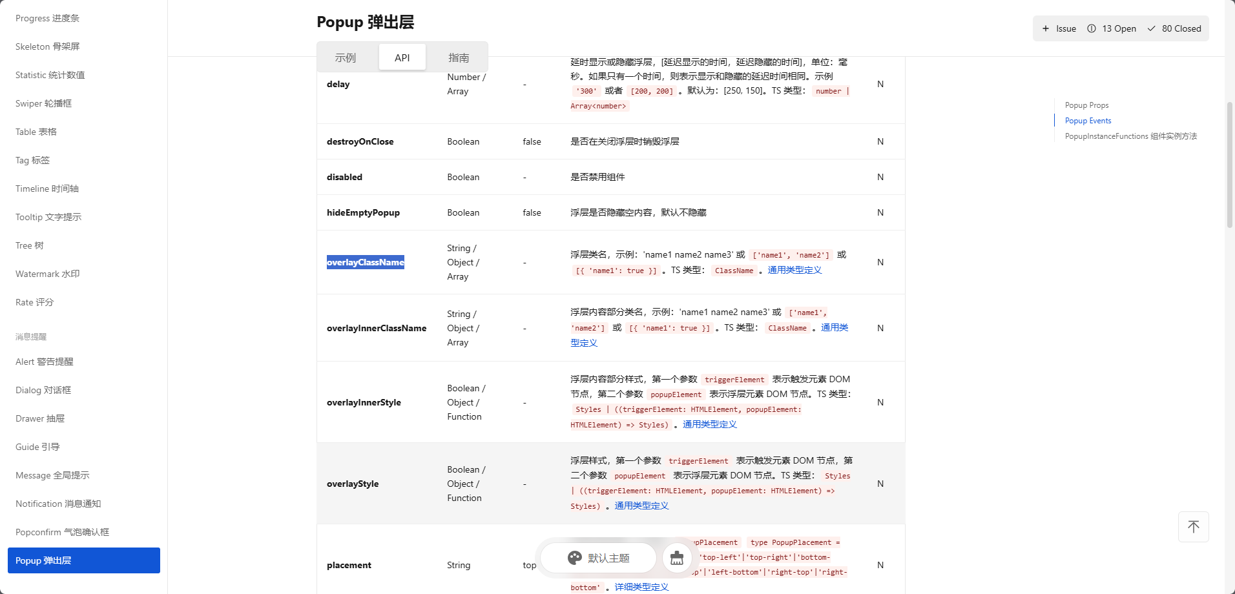Viewport: 1235px width, 594px height.
Task: Open Watermark 水印 page
Action: (84, 274)
